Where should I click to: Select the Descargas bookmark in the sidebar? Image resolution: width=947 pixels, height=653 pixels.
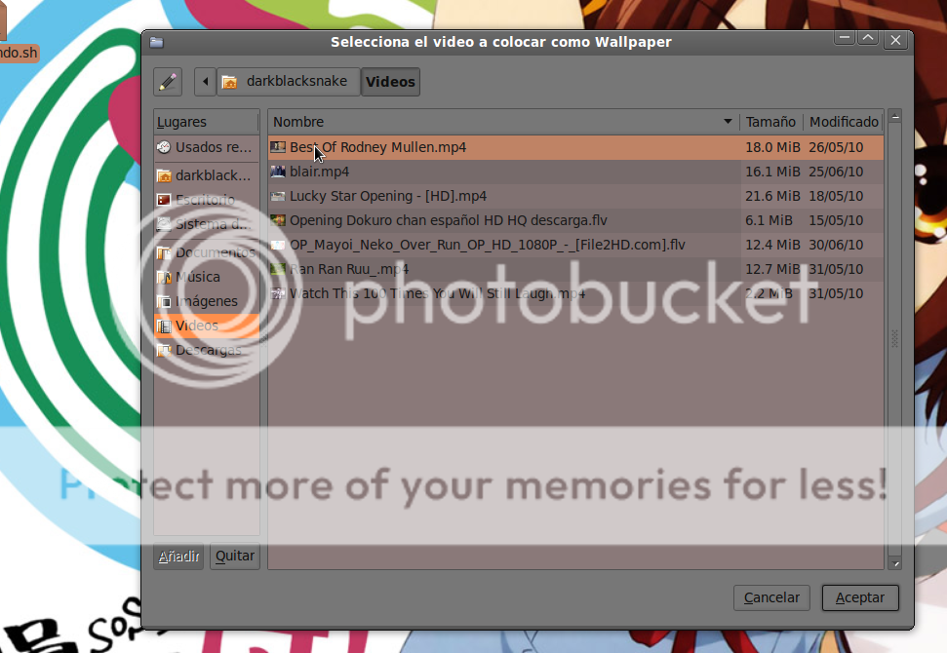tap(206, 350)
